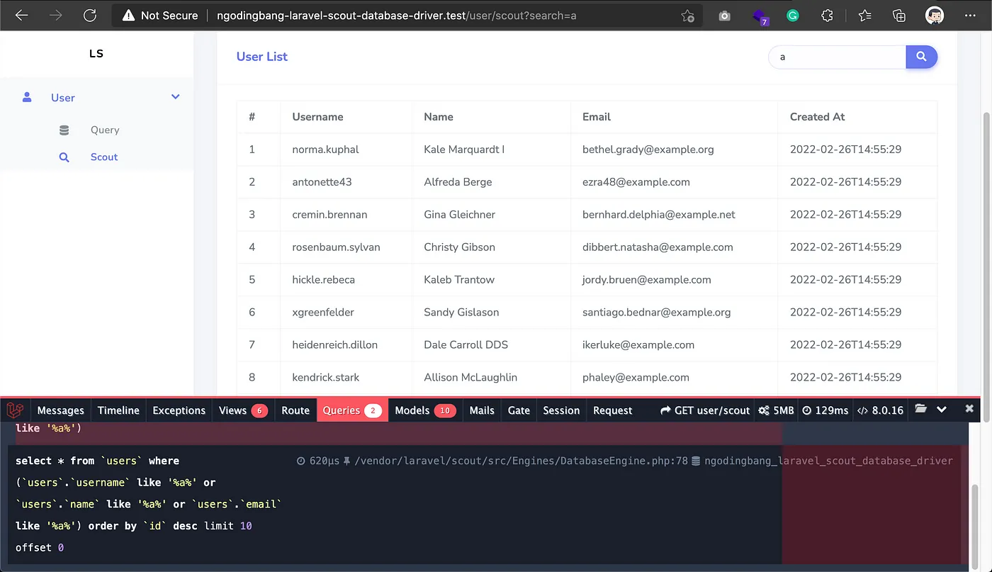Open the Timeline tab in debugbar

click(118, 410)
